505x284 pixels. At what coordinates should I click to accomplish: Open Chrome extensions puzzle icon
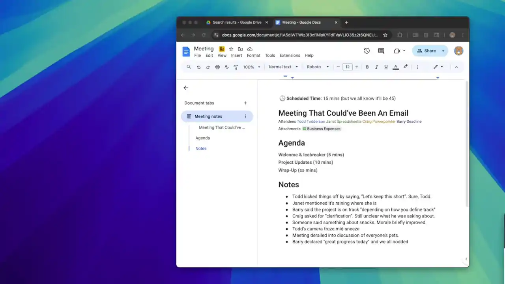[x=400, y=35]
